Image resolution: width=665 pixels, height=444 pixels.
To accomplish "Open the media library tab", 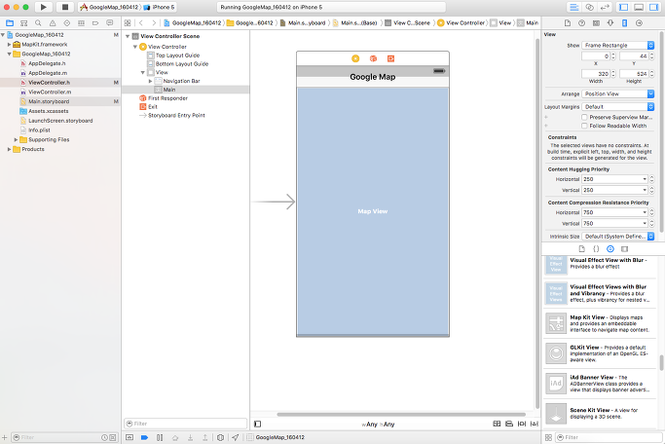I will tap(625, 249).
